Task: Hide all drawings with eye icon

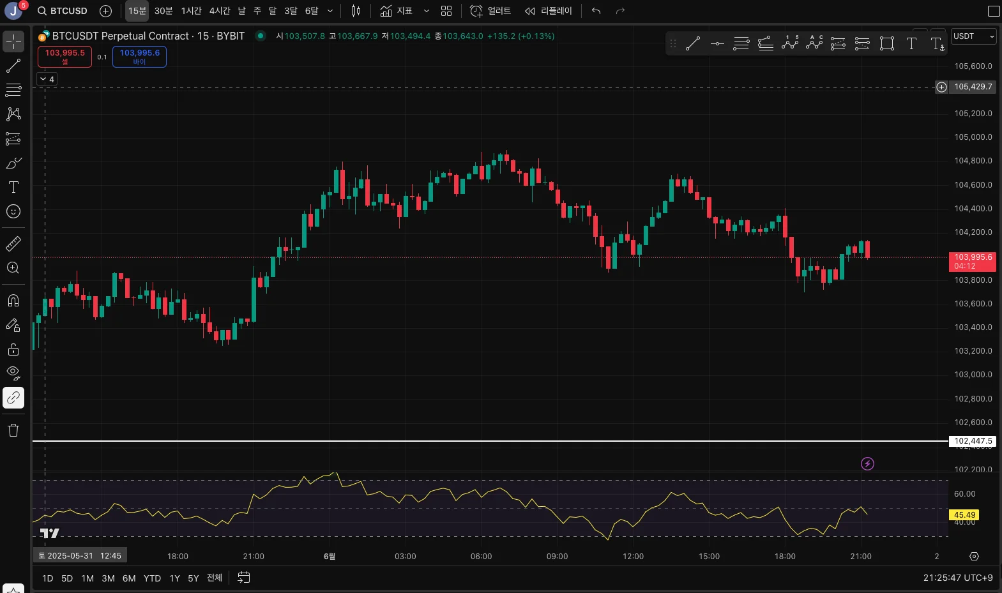Action: pyautogui.click(x=13, y=373)
